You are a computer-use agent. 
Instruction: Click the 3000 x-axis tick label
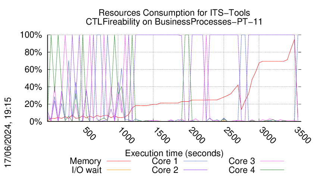coord(267,135)
